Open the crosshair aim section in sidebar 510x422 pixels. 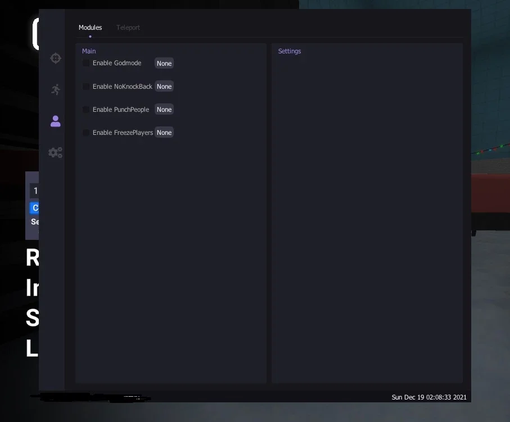(56, 58)
